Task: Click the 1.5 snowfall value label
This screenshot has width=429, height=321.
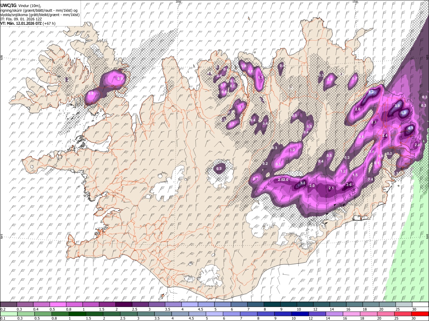Action: [355, 175]
